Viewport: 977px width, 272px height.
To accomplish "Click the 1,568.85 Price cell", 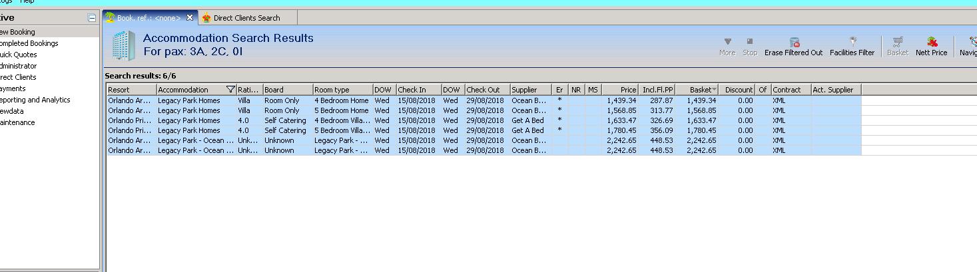I will tap(621, 110).
